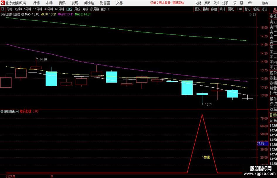Click round icon beside 股朋指标网 indicator
Viewport: 277px width, 178px height.
(x=2, y=111)
